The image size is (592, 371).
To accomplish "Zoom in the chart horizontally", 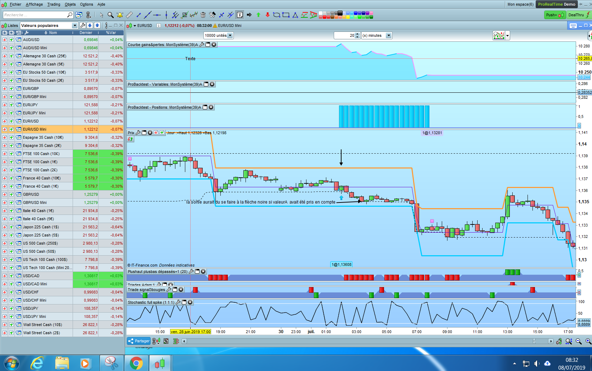I will [x=588, y=341].
